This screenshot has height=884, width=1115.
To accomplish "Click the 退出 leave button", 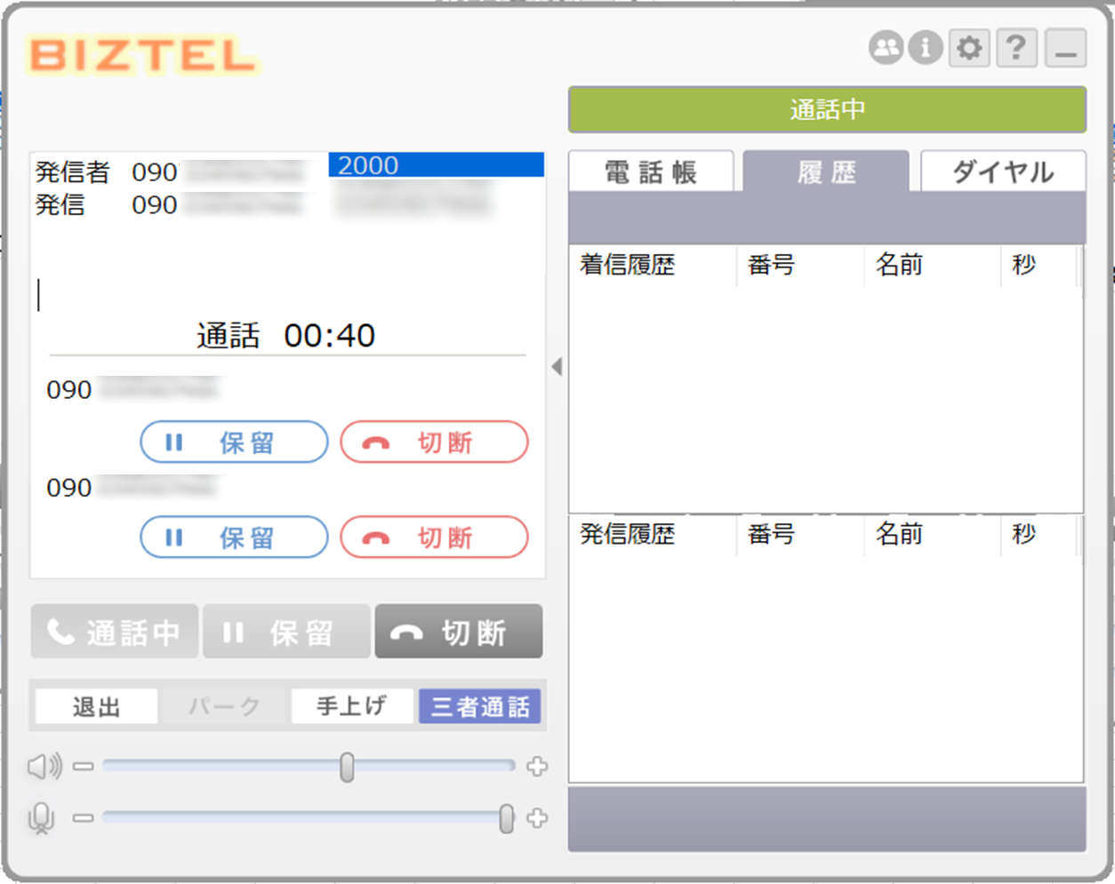I will click(96, 707).
